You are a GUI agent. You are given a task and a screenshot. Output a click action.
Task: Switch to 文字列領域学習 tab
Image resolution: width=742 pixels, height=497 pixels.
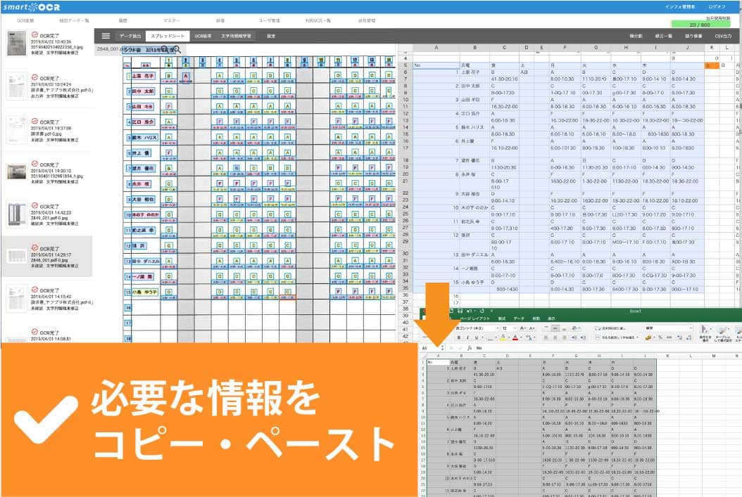236,36
